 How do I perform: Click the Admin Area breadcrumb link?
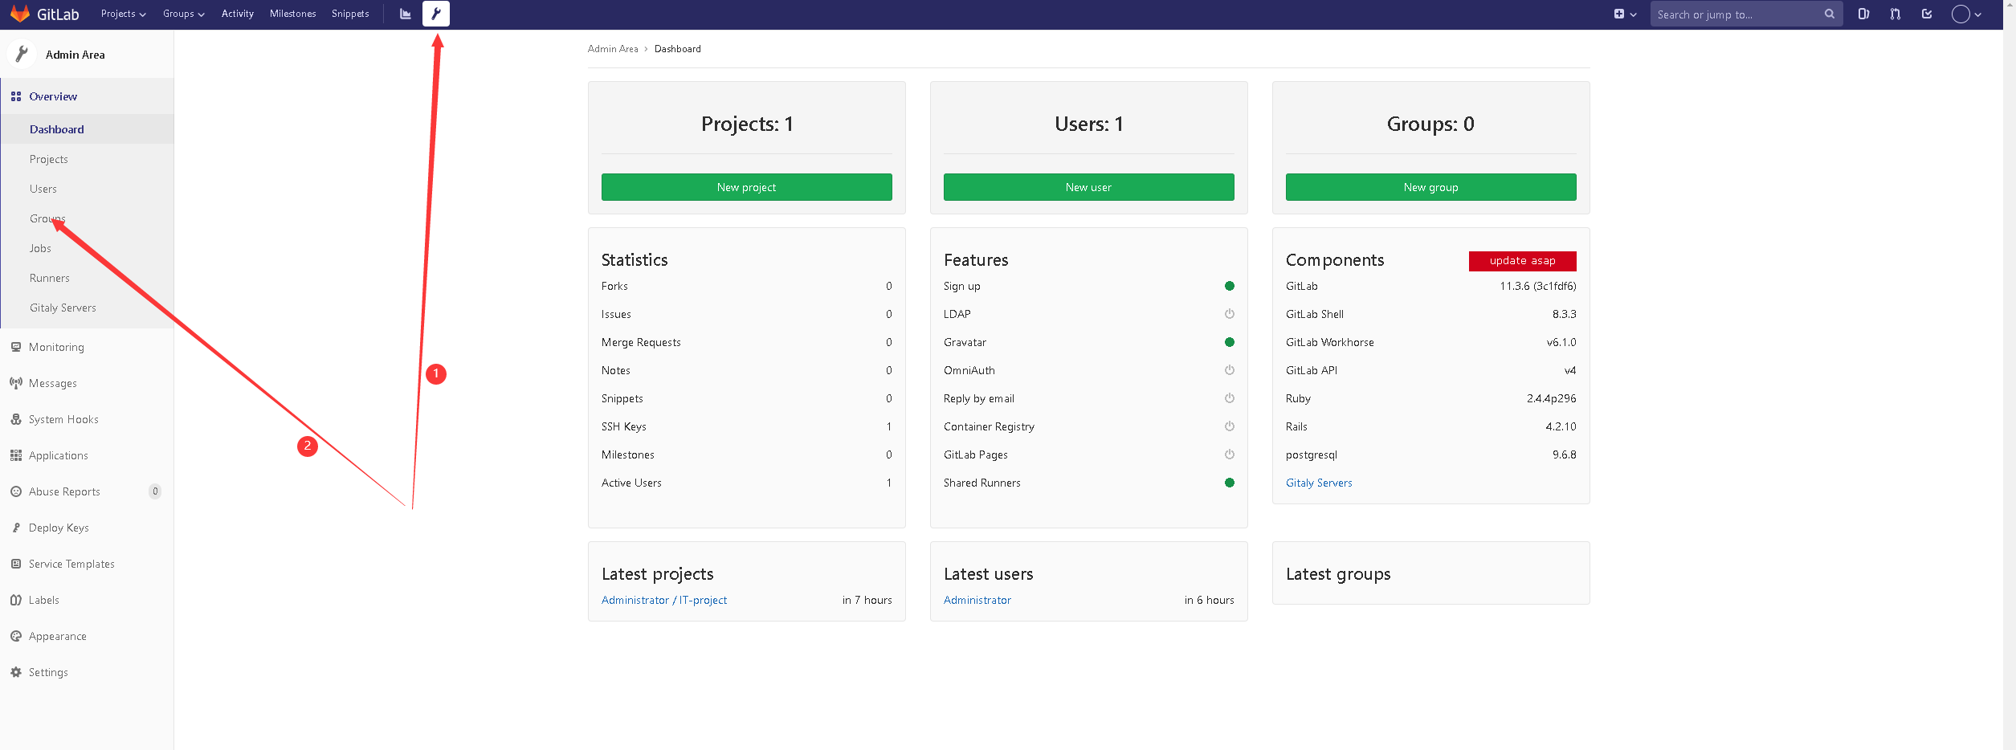click(x=613, y=49)
